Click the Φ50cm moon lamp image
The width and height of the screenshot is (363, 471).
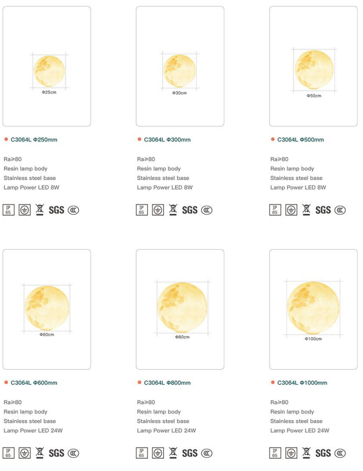click(314, 69)
